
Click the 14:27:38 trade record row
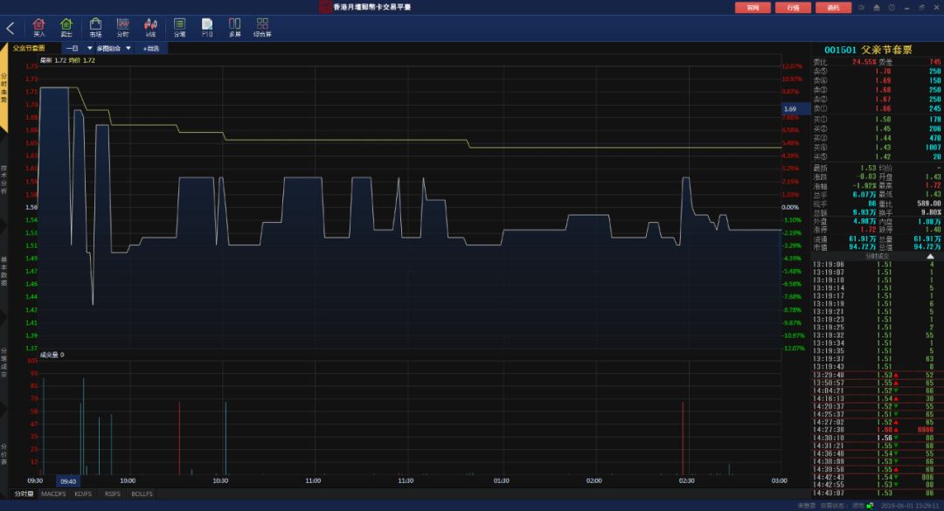click(877, 430)
